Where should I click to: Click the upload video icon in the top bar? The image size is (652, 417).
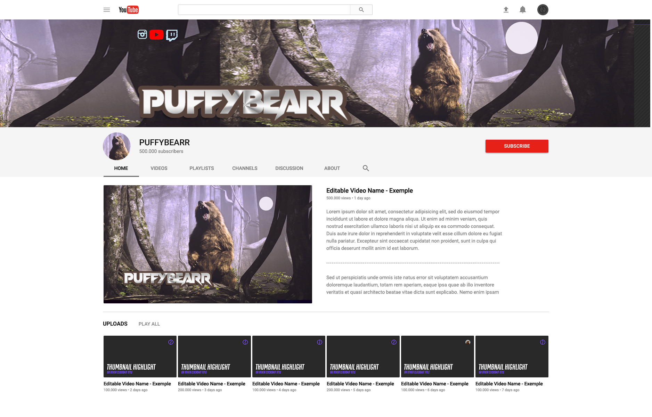pyautogui.click(x=506, y=10)
